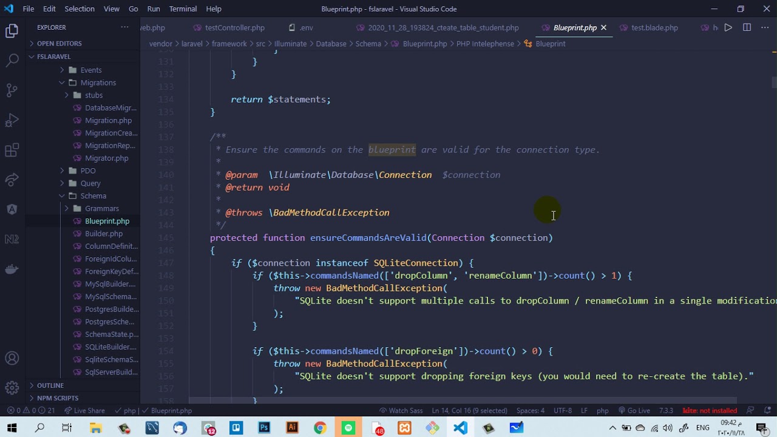Click the Spaces: 4 indentation button
Viewport: 777px width, 437px height.
[x=531, y=410]
